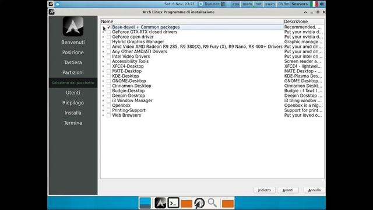Select the Utenti step in sidebar
Viewport: 373px width, 210px height.
point(73,93)
